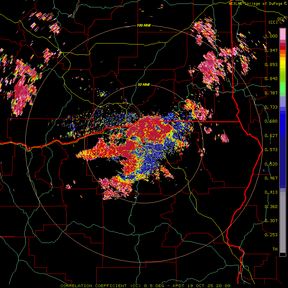Click the TH threshold label on legend
This screenshot has width=288, height=288.
[275, 249]
